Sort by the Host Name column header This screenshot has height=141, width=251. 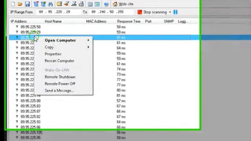[x=53, y=22]
